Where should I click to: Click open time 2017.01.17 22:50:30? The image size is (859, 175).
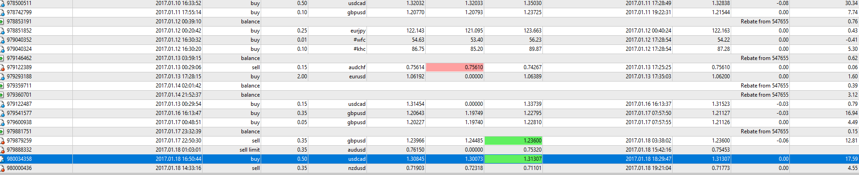click(x=178, y=141)
